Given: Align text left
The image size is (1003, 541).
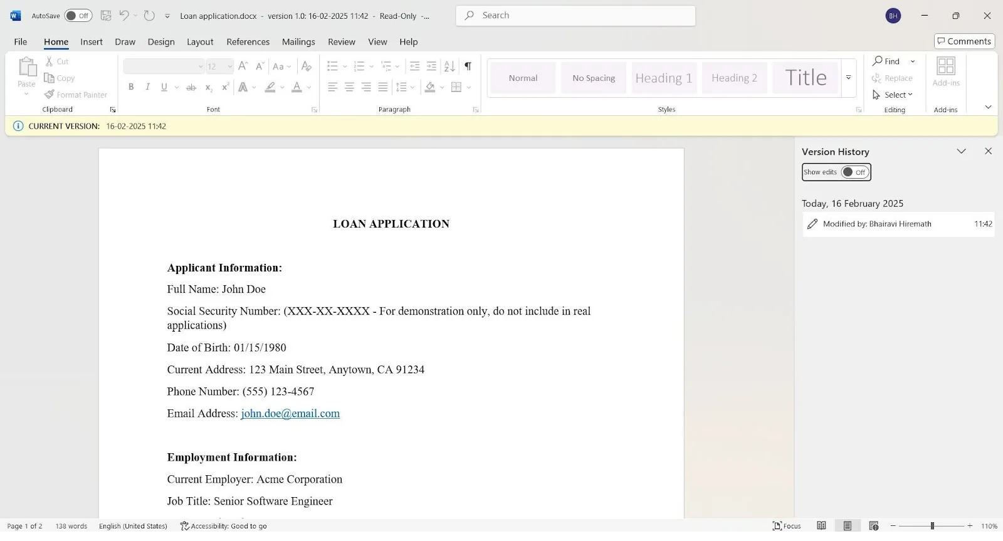Looking at the screenshot, I should pyautogui.click(x=333, y=87).
